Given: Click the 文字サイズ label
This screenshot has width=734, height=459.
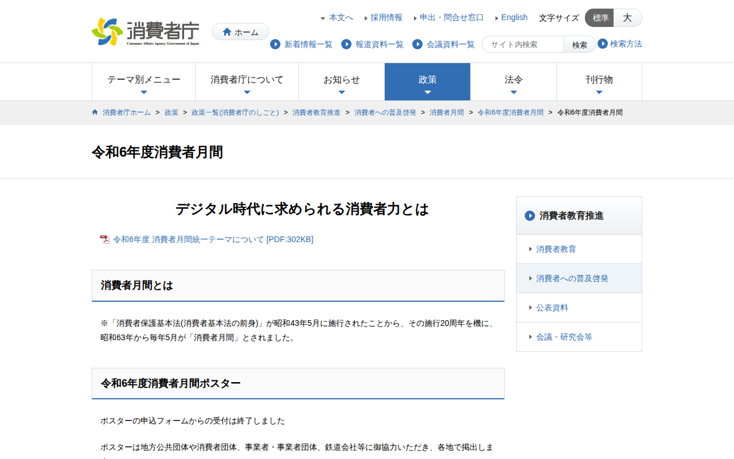Looking at the screenshot, I should tap(559, 18).
